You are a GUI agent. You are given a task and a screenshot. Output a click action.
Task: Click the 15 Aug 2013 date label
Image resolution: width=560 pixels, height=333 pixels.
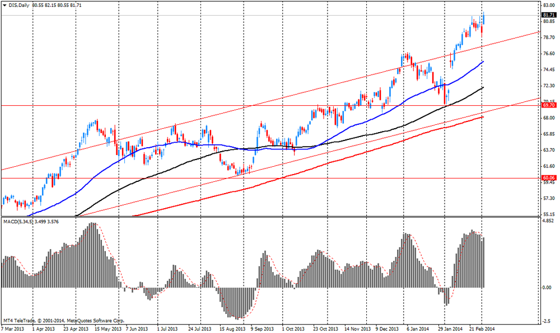(x=232, y=329)
